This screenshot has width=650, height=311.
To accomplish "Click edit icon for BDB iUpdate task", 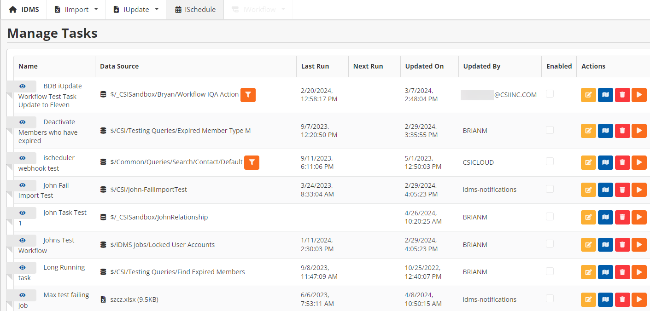I will pyautogui.click(x=588, y=95).
